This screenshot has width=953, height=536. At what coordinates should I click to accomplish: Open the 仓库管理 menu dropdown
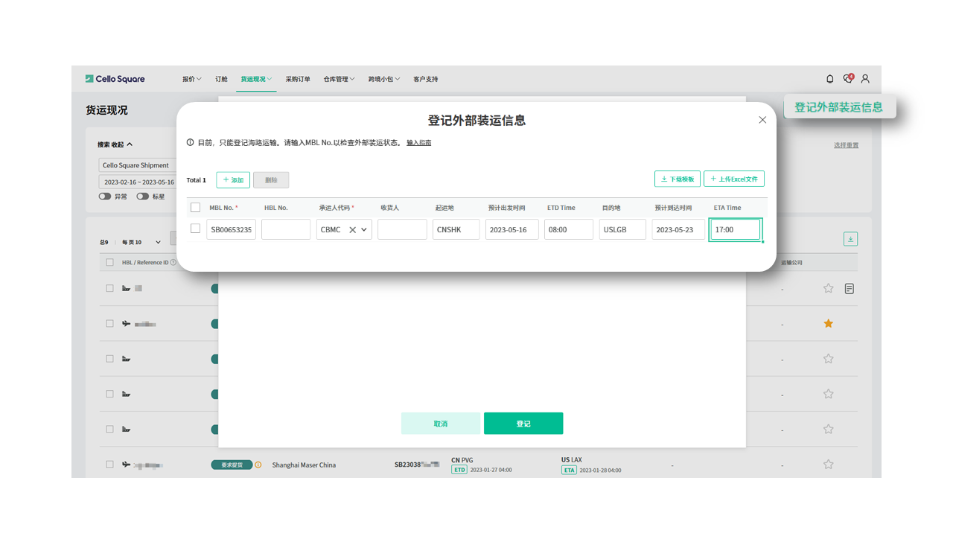coord(339,79)
